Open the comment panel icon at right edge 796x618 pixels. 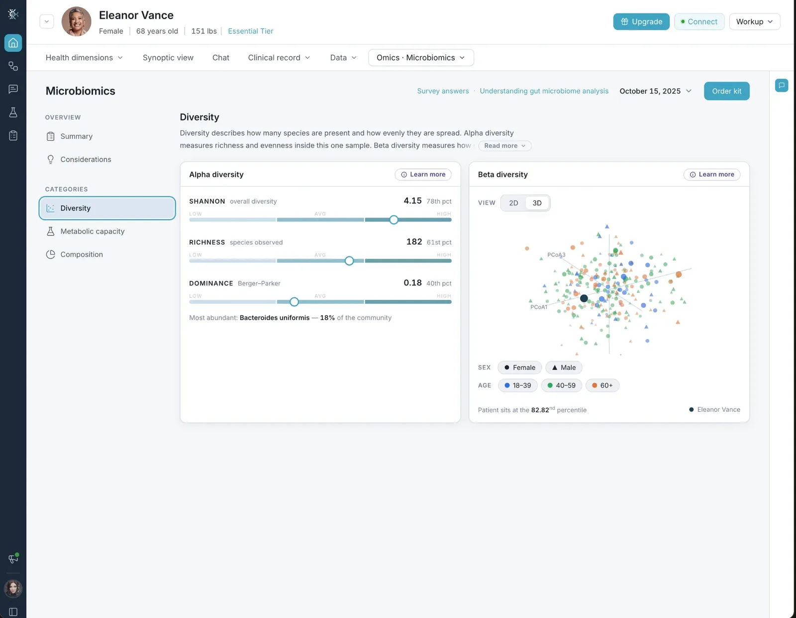coord(782,85)
